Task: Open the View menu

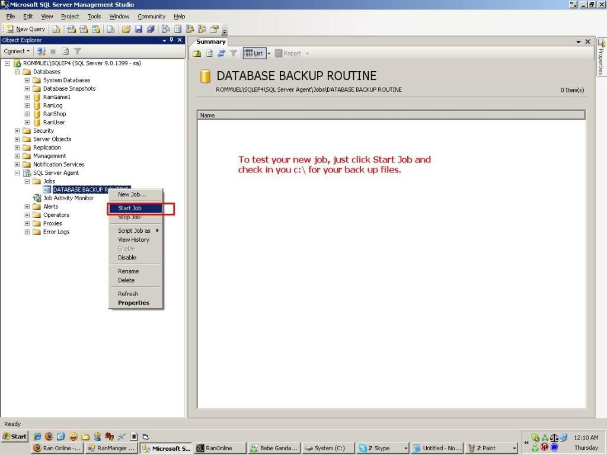Action: (47, 16)
